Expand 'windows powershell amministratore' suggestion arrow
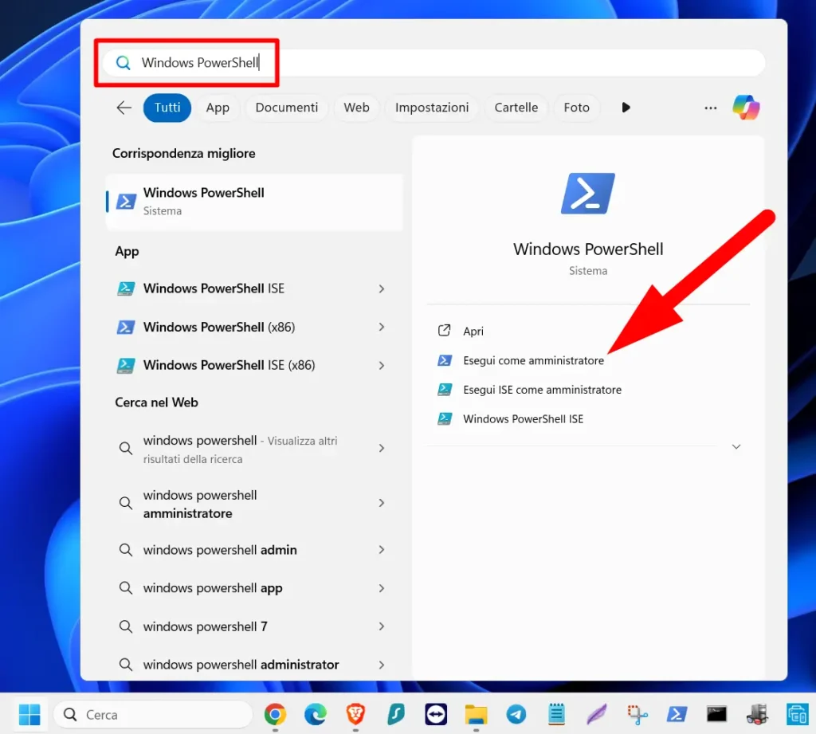 [382, 503]
